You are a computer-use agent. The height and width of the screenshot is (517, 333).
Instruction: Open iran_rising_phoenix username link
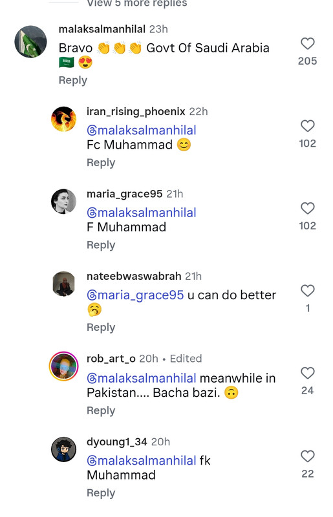[136, 111]
